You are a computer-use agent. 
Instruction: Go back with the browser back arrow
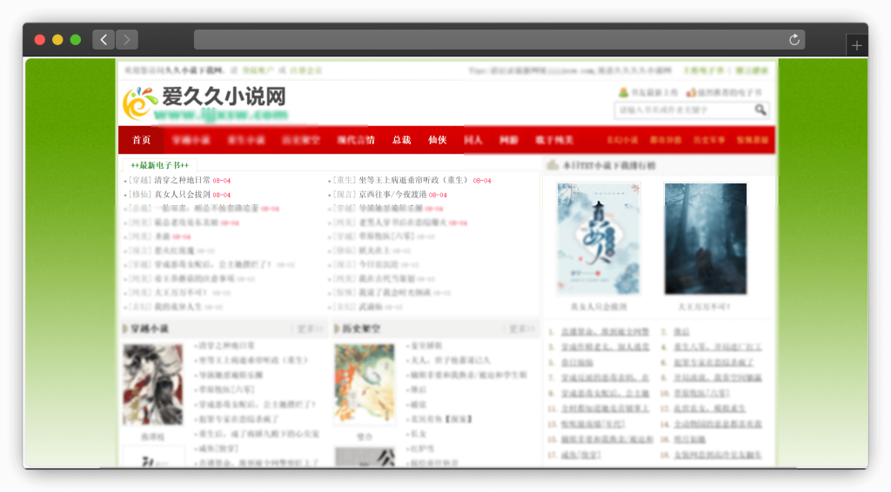click(x=104, y=40)
